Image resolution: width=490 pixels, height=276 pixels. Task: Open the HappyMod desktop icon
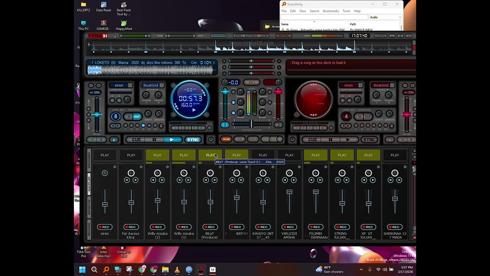point(124,26)
